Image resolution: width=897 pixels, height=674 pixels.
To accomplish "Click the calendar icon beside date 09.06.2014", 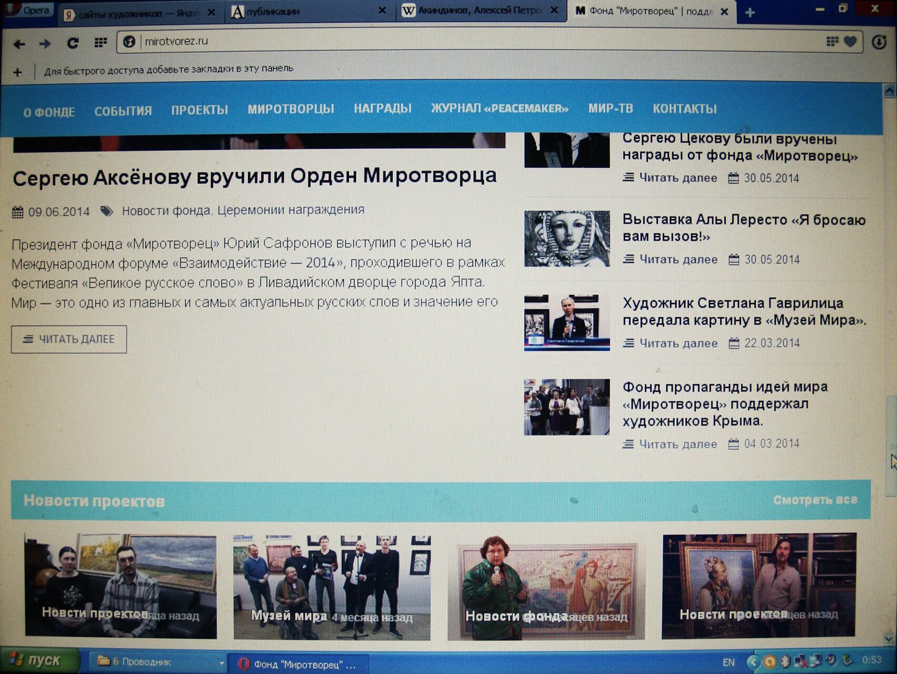I will [18, 212].
